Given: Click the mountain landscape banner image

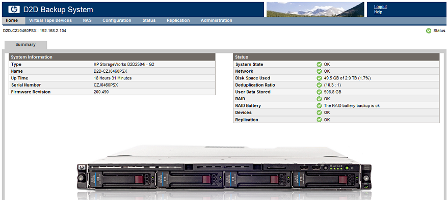Looking at the screenshot, I should 315,10.
